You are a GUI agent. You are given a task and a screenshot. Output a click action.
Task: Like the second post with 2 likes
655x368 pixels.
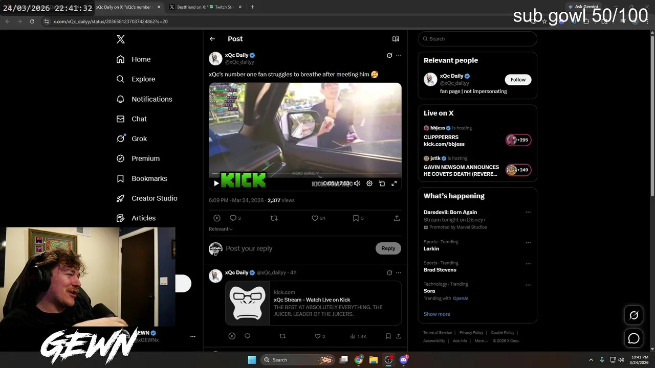click(320, 336)
